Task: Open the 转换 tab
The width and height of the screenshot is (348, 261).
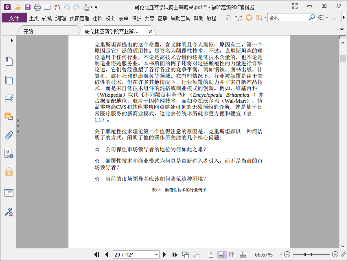Action: [47, 18]
